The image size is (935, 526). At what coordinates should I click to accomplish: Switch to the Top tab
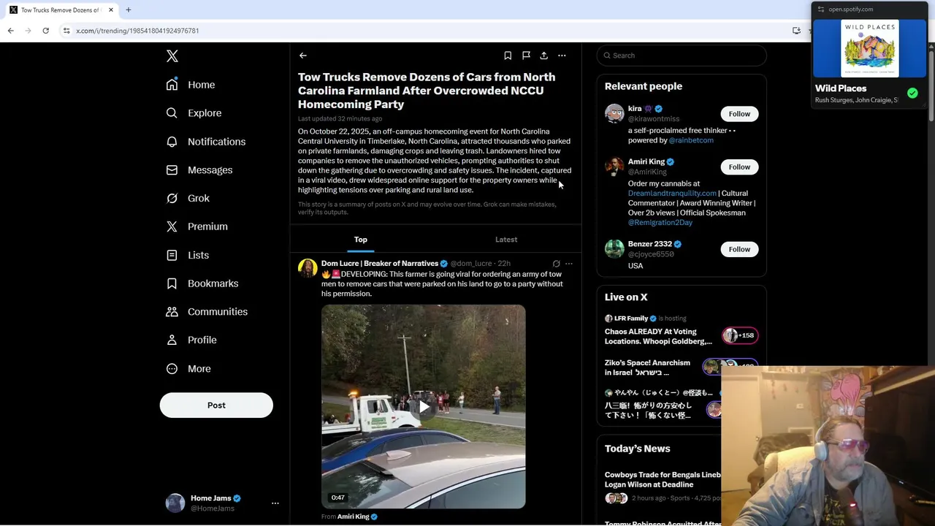click(361, 240)
